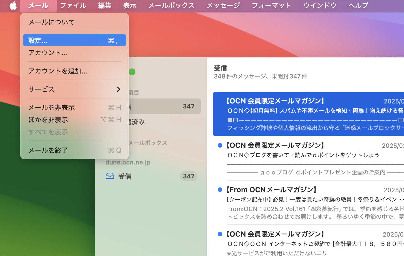
Task: Click the 347 badge beside dune.ocn.ne.jp 受信
Action: pyautogui.click(x=189, y=176)
